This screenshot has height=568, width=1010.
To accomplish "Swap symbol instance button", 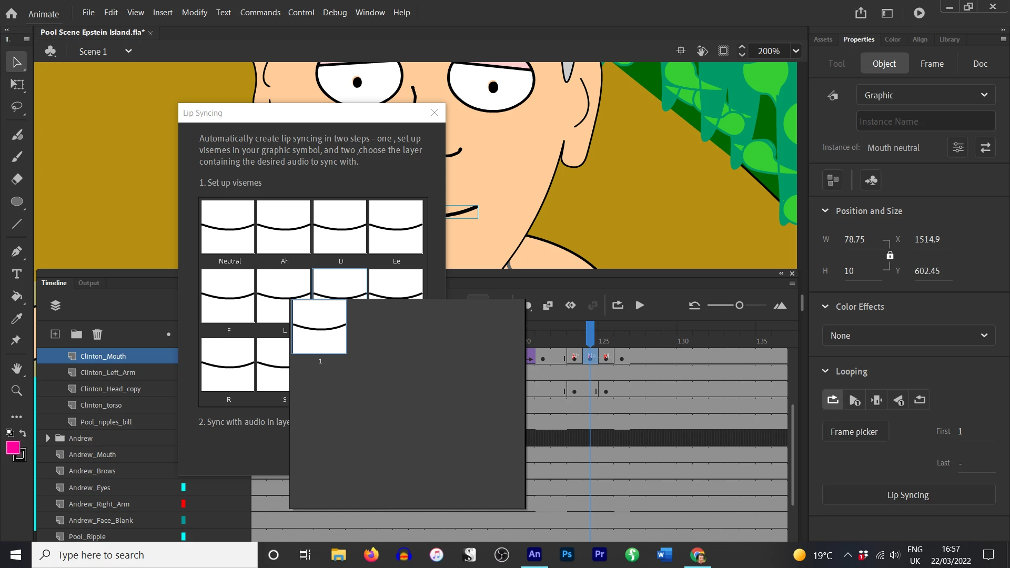I will [985, 148].
